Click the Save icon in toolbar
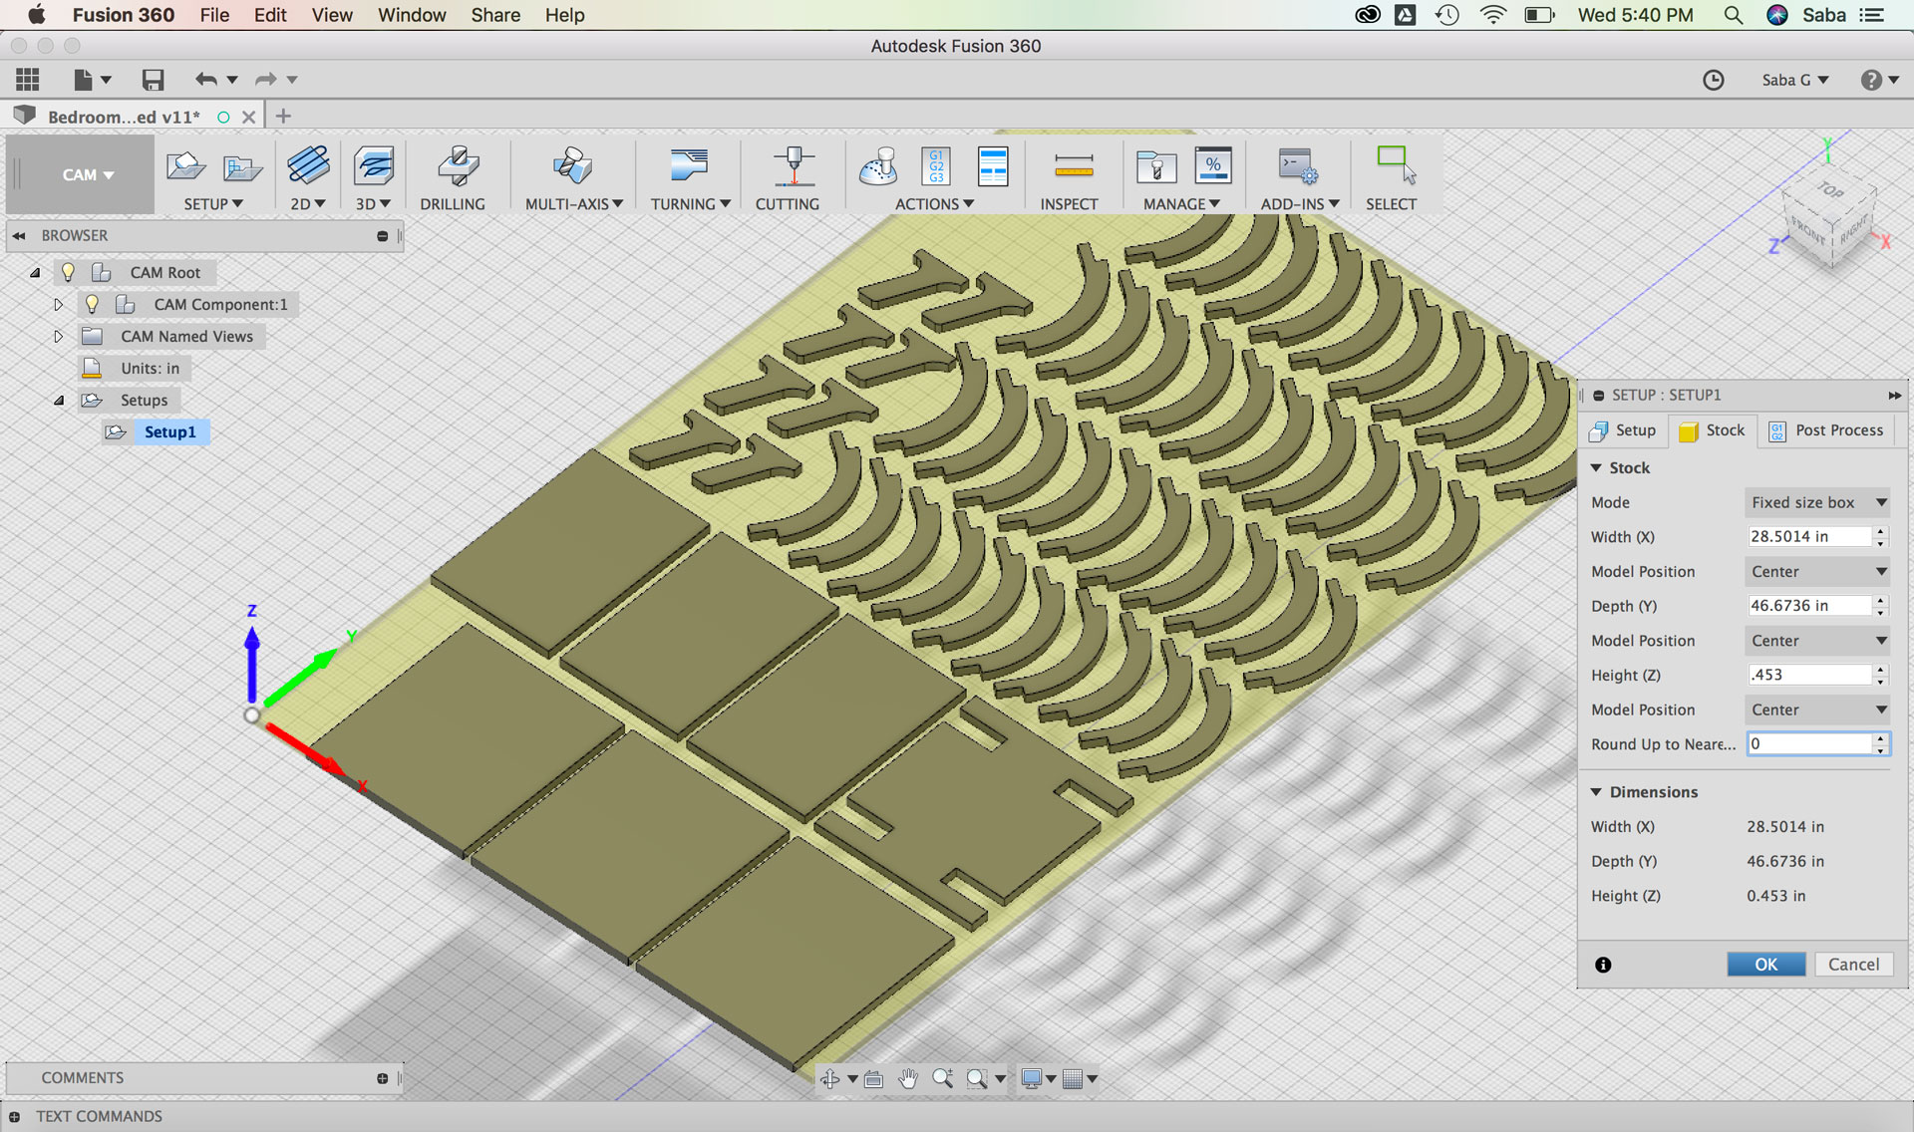This screenshot has height=1132, width=1914. [x=153, y=80]
